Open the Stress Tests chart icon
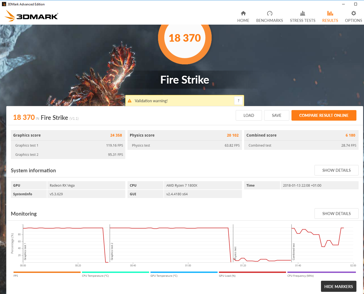364x294 pixels. click(303, 13)
